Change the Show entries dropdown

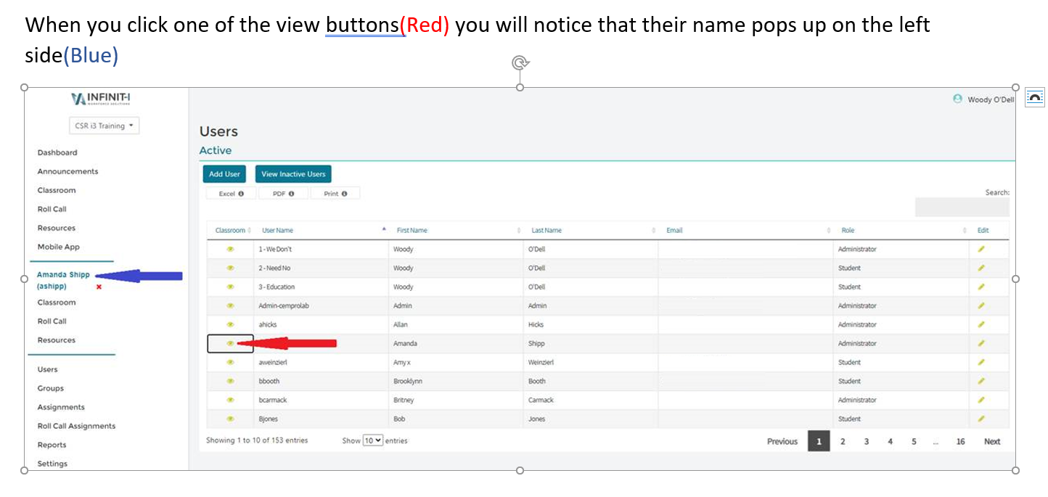tap(373, 440)
